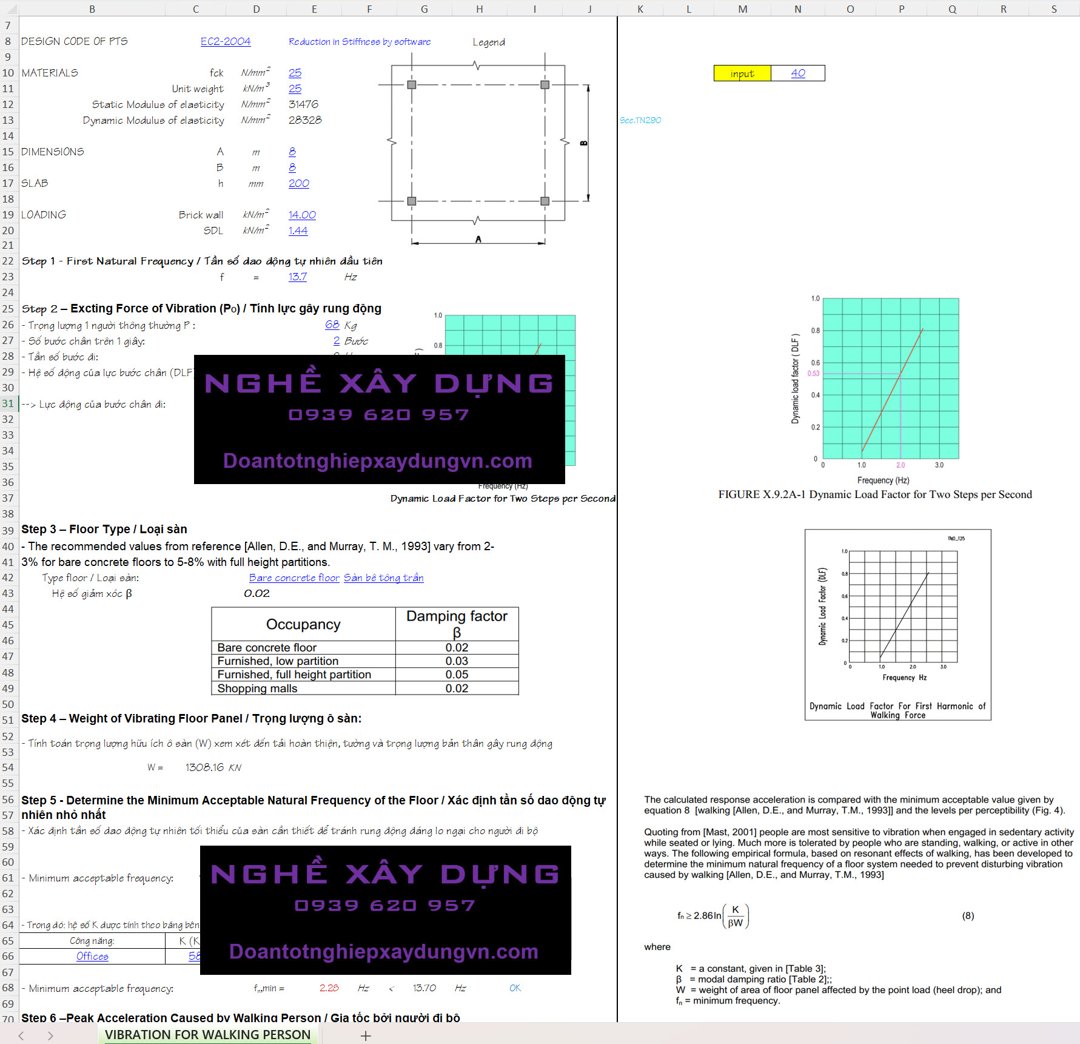Screen dimensions: 1080x1044
Task: Select minimum frequency value 2.25
Action: point(329,988)
